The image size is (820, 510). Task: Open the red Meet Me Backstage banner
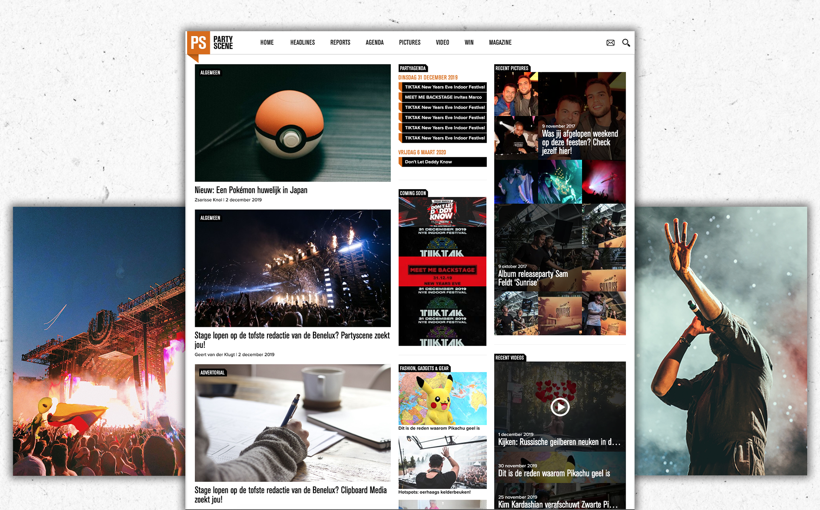click(x=442, y=272)
